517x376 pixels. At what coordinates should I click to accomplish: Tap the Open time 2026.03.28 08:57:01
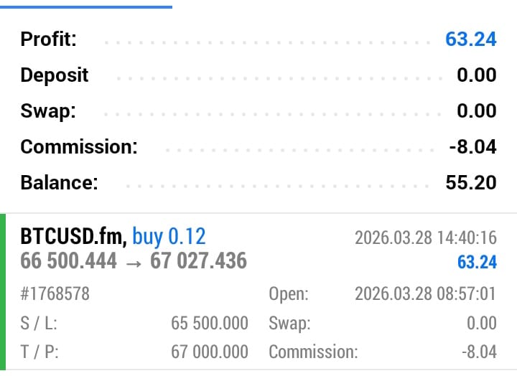point(425,293)
